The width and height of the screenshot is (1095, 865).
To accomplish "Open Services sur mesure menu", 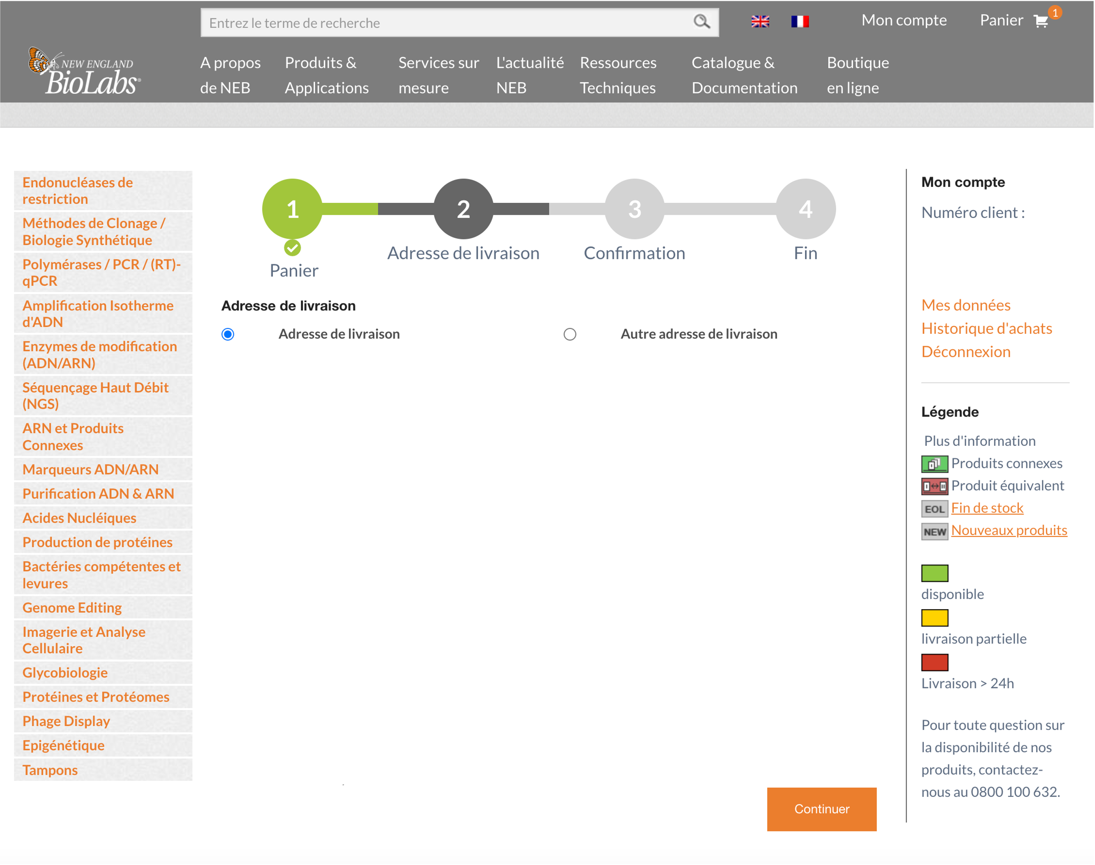I will point(439,75).
